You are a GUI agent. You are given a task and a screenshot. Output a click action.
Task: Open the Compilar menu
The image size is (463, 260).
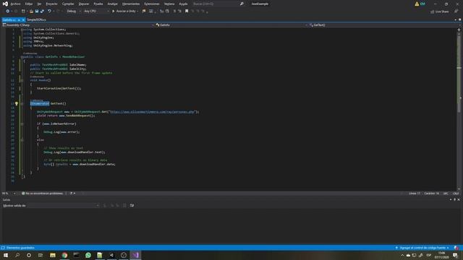[x=68, y=4]
